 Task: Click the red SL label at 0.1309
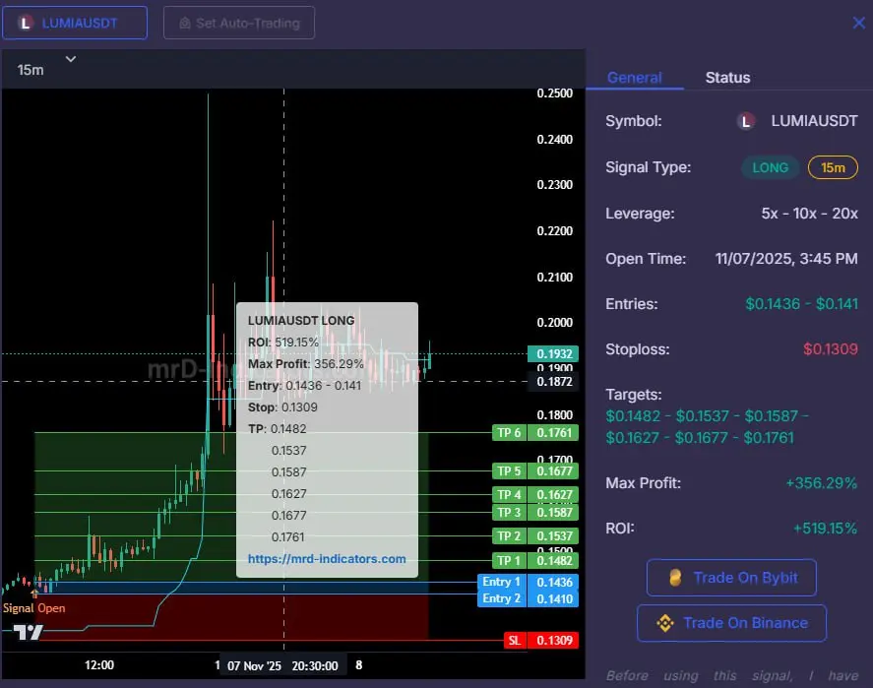541,641
